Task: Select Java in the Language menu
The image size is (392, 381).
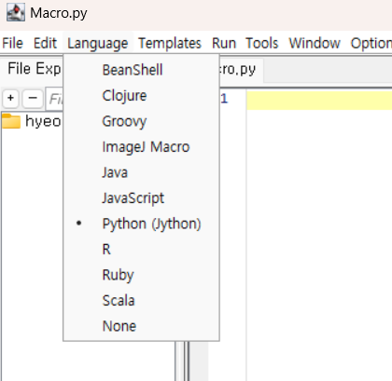Action: (141, 172)
